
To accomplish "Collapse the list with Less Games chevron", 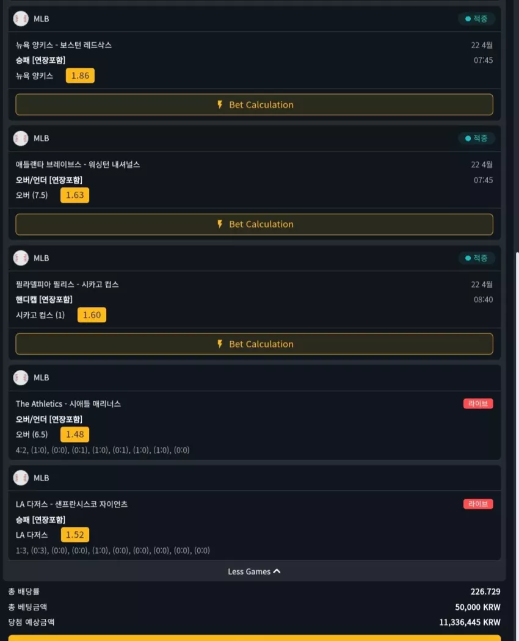I will 277,571.
